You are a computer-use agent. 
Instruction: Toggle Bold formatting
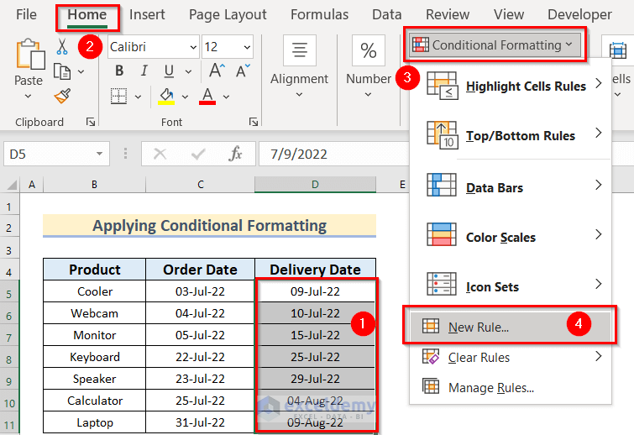[119, 71]
